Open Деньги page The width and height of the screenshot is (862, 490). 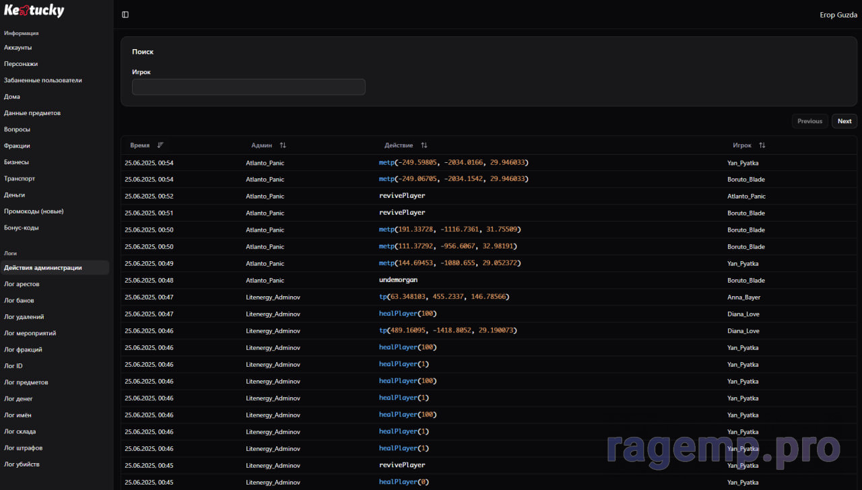pyautogui.click(x=15, y=195)
